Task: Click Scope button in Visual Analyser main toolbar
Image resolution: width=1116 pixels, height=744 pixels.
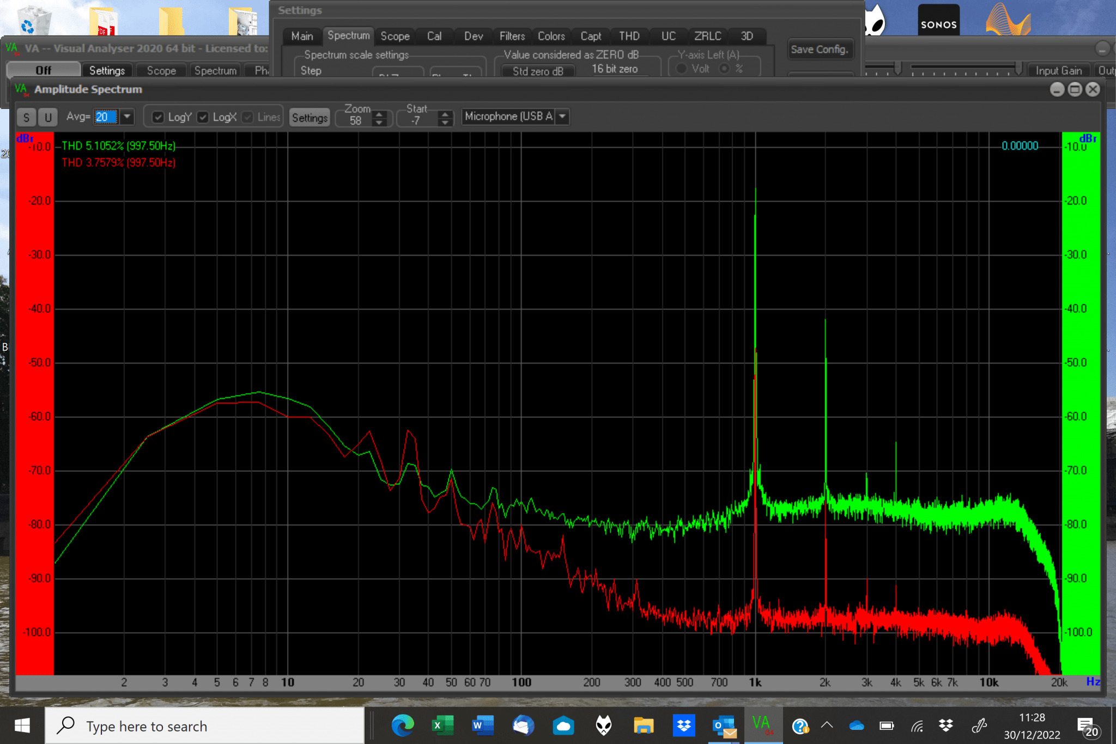Action: pyautogui.click(x=161, y=70)
